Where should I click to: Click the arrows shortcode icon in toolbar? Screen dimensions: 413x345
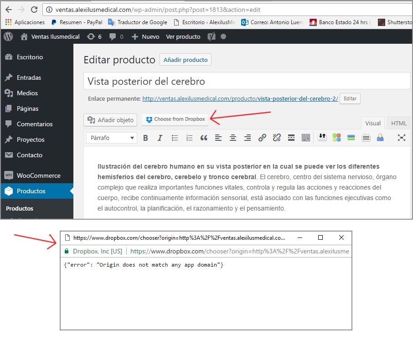[x=322, y=137]
